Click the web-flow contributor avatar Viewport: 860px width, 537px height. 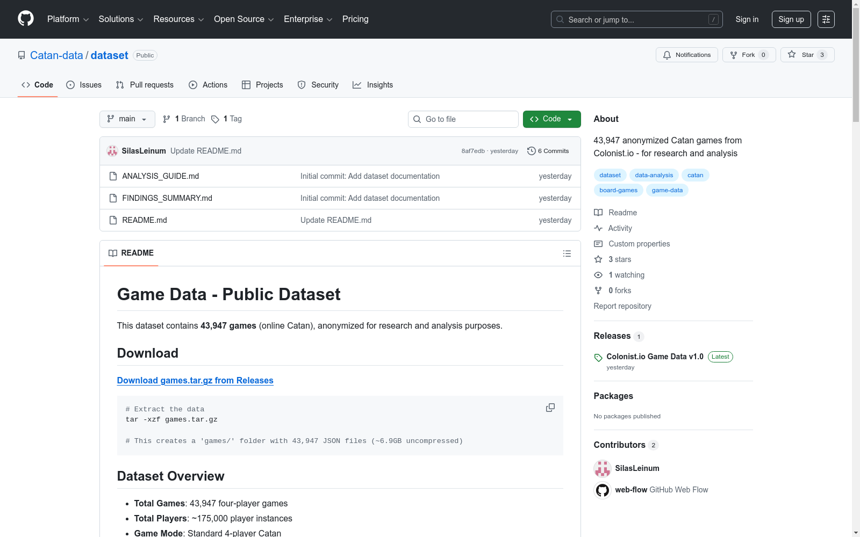click(603, 490)
